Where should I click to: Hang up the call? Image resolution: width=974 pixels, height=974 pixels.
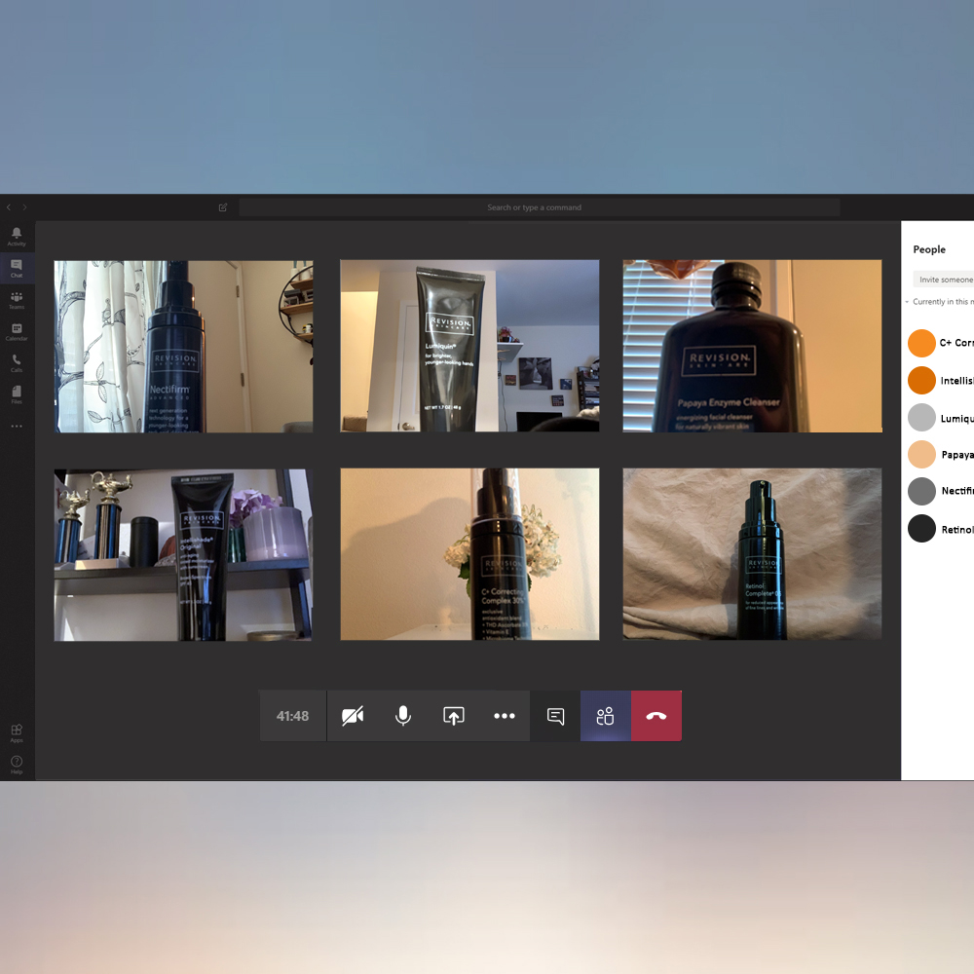pyautogui.click(x=656, y=716)
